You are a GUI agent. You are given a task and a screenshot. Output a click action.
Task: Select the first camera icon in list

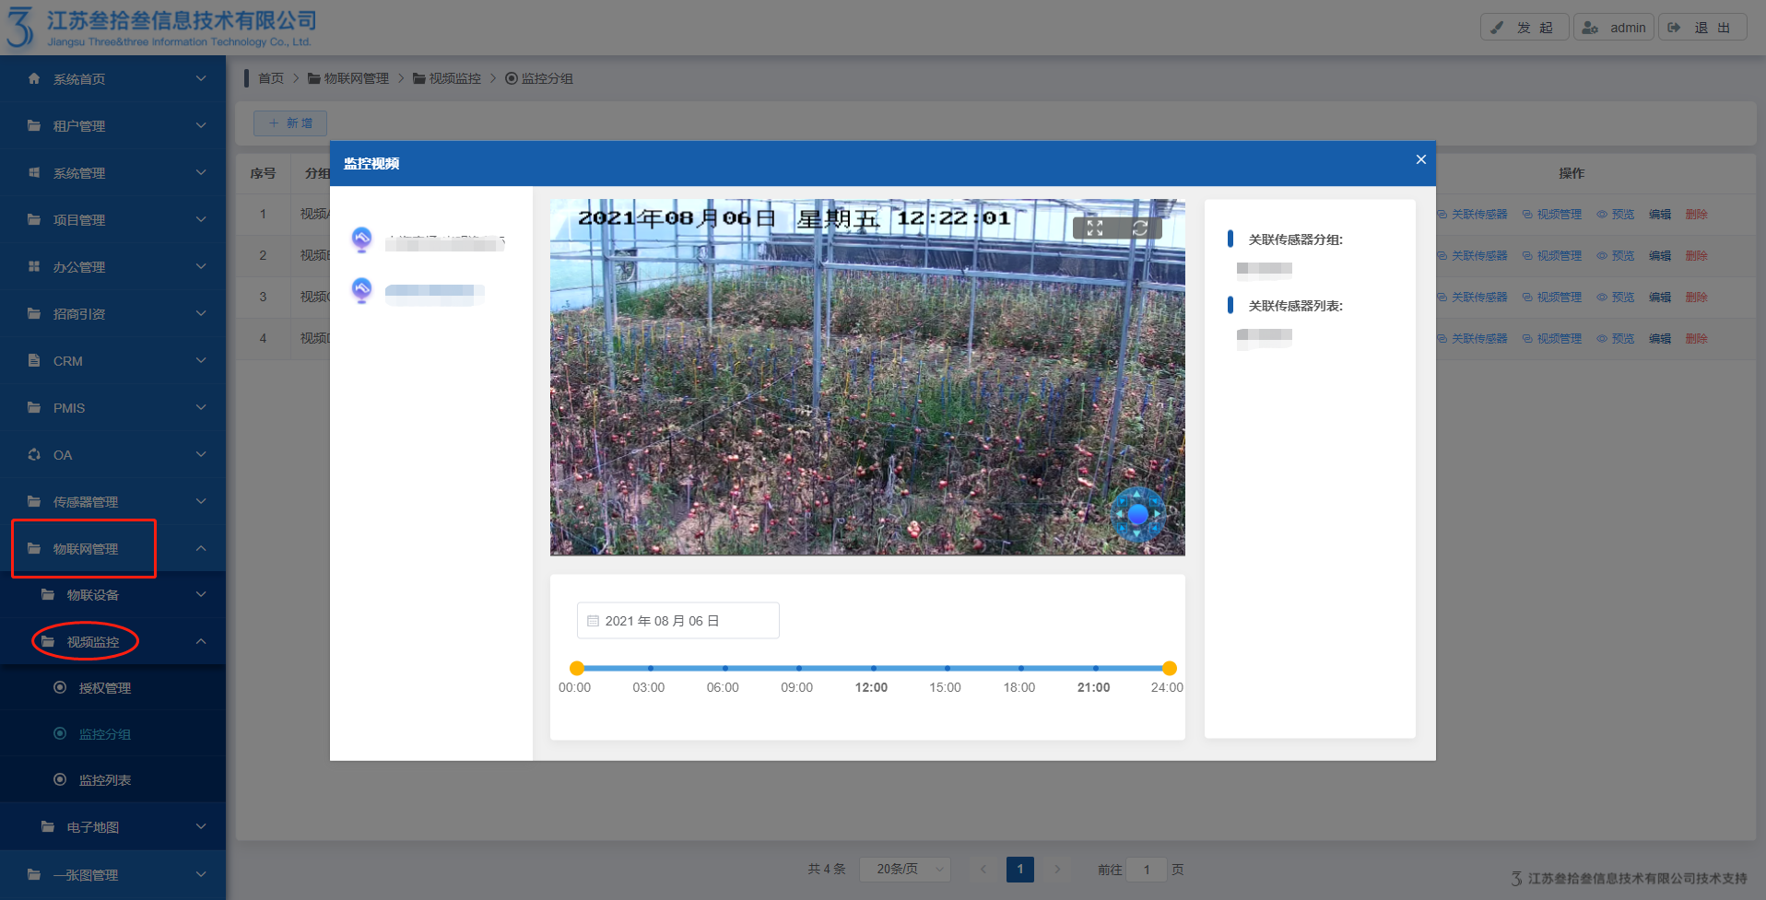click(362, 240)
